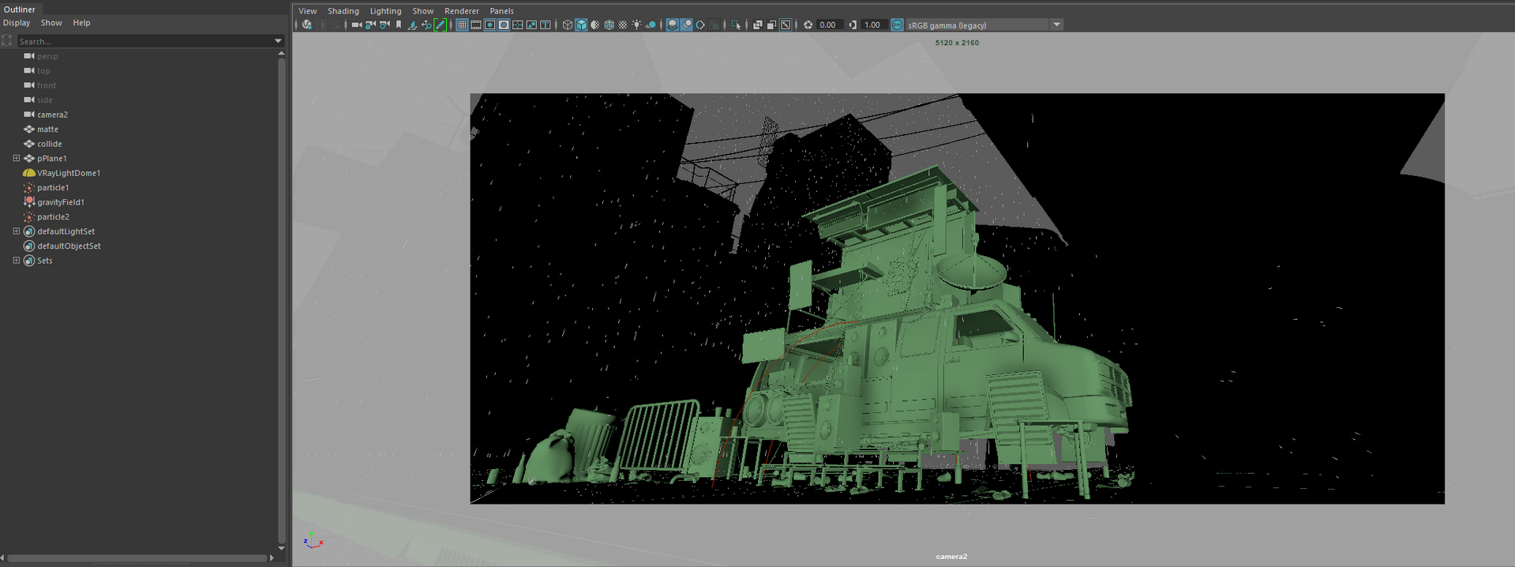The height and width of the screenshot is (567, 1515).
Task: Expand the pPlane1 node in Outliner
Action: [17, 159]
